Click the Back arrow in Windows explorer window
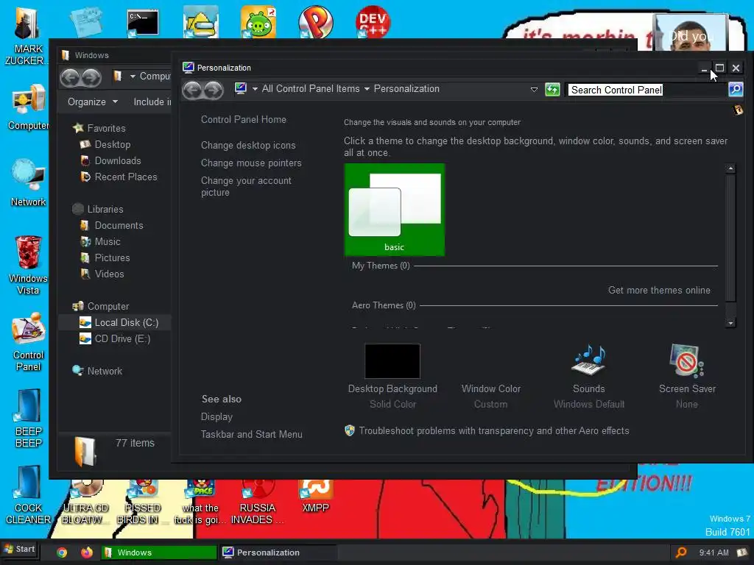Image resolution: width=754 pixels, height=565 pixels. [x=70, y=77]
